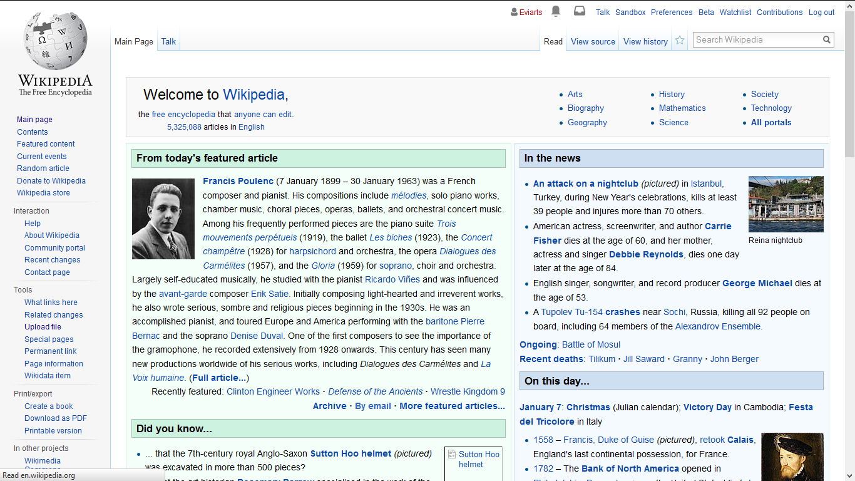The image size is (855, 481).
Task: Click the watchlist star icon
Action: tap(680, 41)
